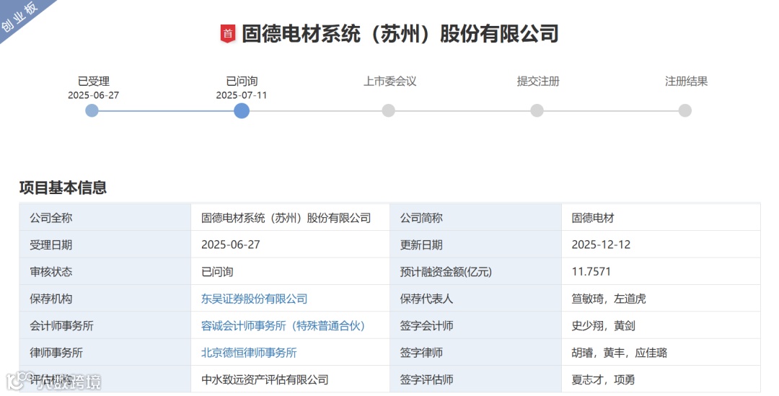Screen dimensions: 779x396
Task: Click the 签字会计师 label cell
Action: click(475, 325)
